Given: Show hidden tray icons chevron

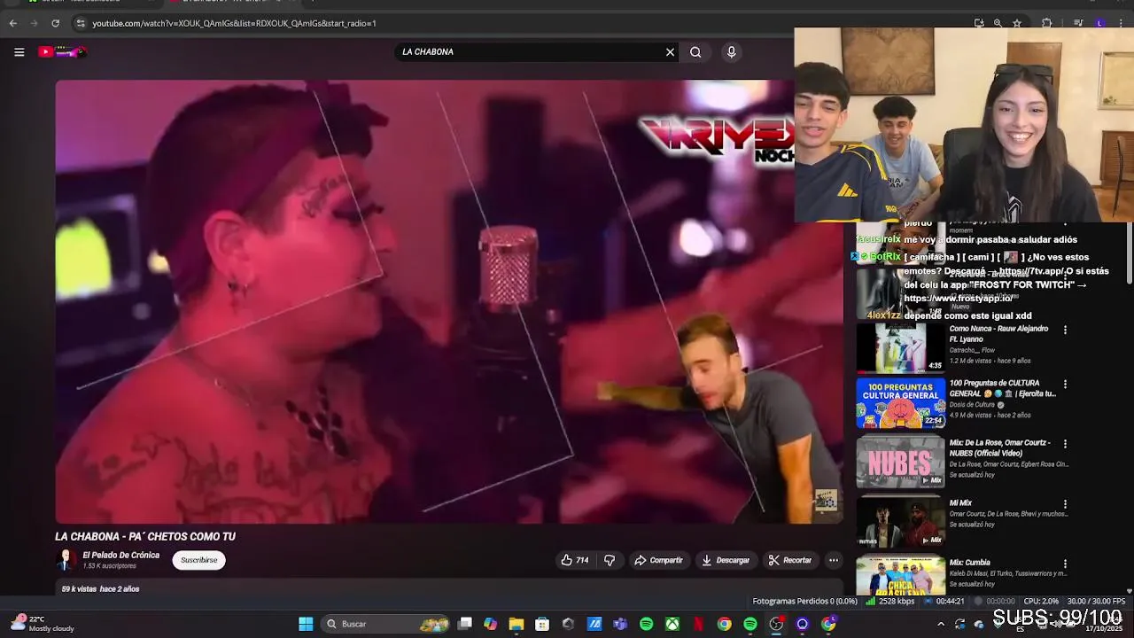Looking at the screenshot, I should pyautogui.click(x=941, y=624).
